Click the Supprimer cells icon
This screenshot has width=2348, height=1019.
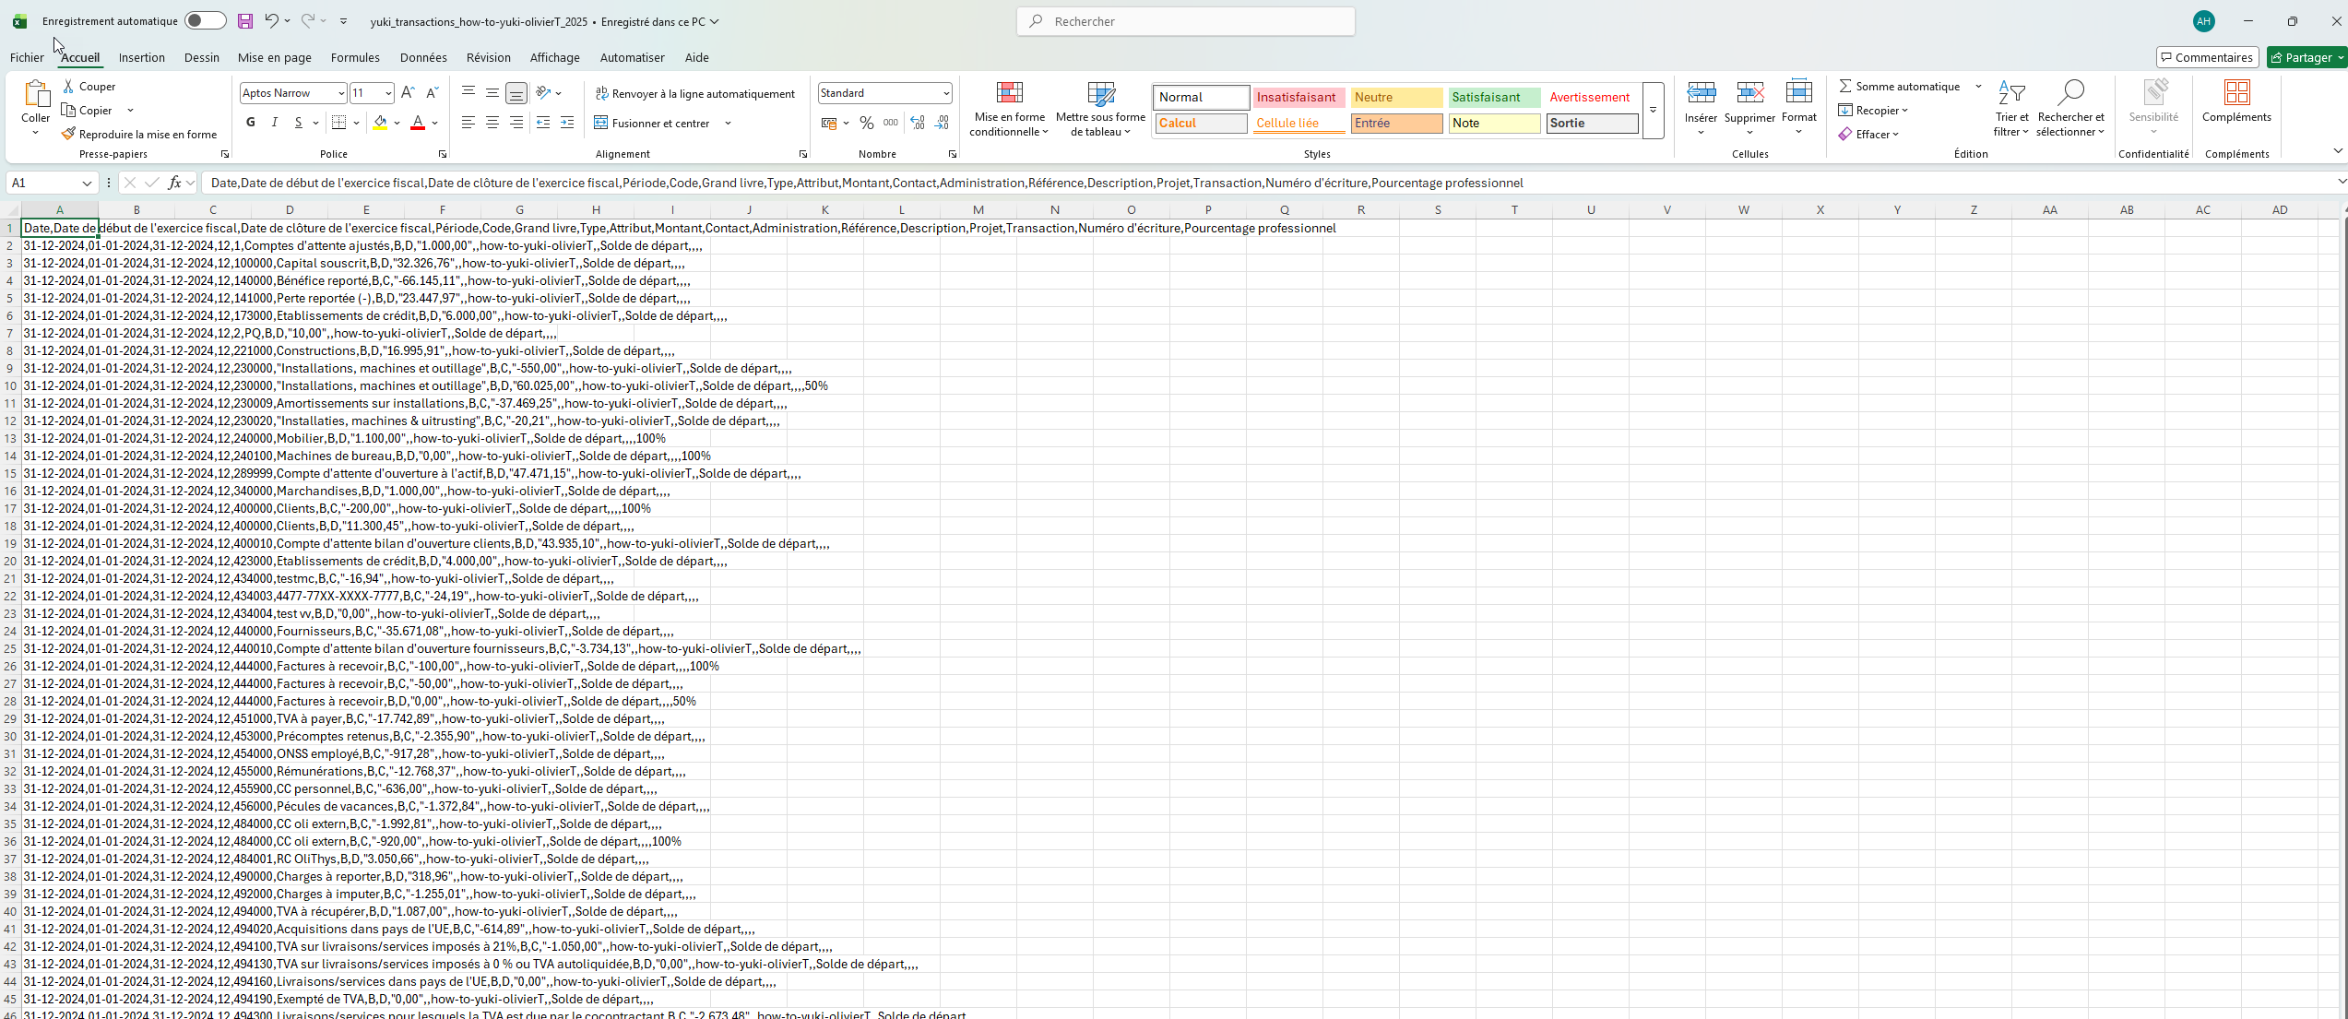click(1749, 93)
